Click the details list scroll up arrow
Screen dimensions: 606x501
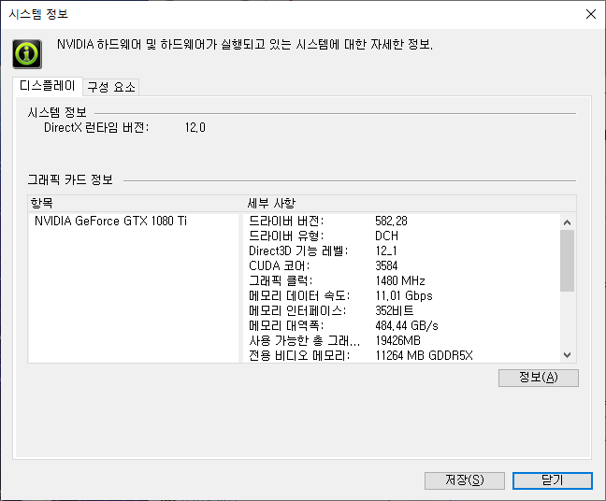click(568, 222)
